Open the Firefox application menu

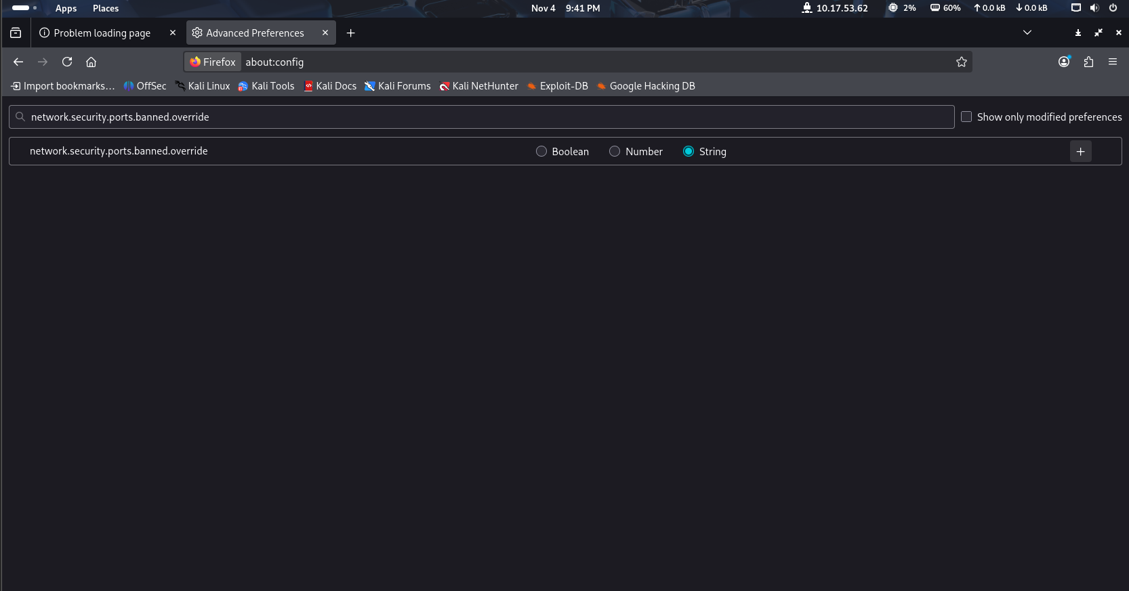tap(1113, 62)
